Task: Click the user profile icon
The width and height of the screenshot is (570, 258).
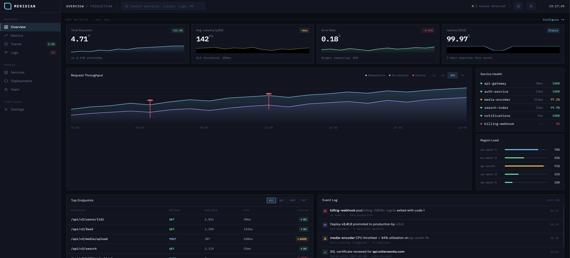Action: point(531,6)
